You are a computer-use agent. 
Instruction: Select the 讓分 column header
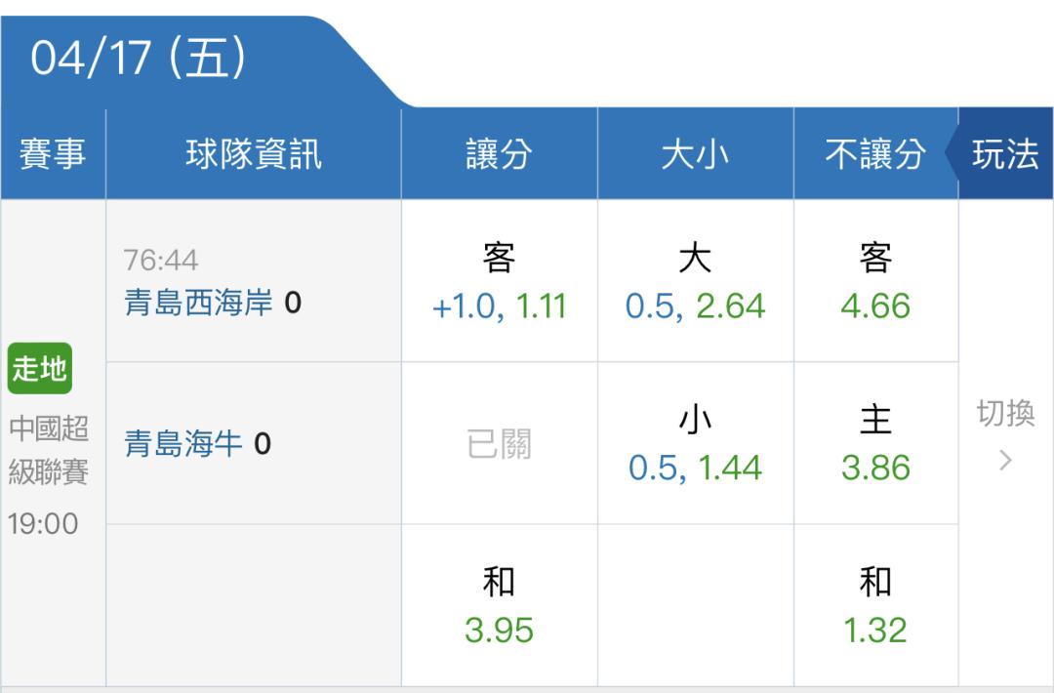tap(499, 154)
